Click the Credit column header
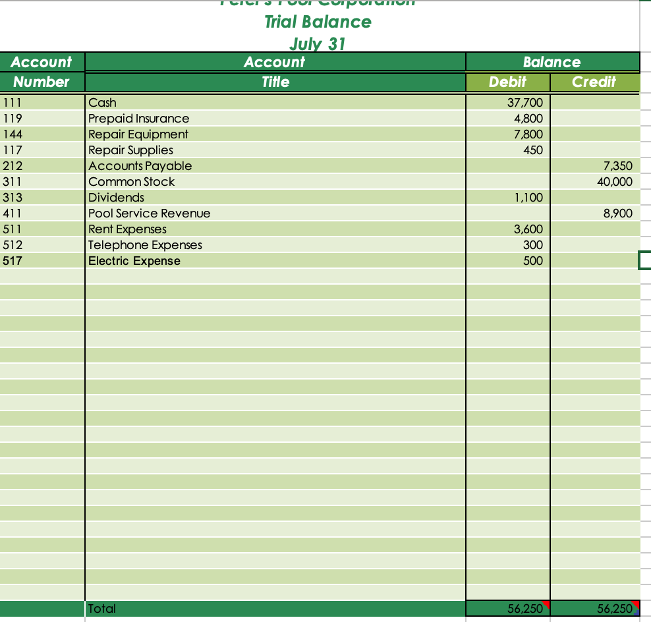The height and width of the screenshot is (622, 651). coord(595,82)
